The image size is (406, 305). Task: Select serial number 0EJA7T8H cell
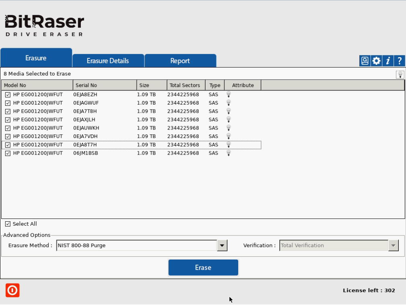coord(85,111)
